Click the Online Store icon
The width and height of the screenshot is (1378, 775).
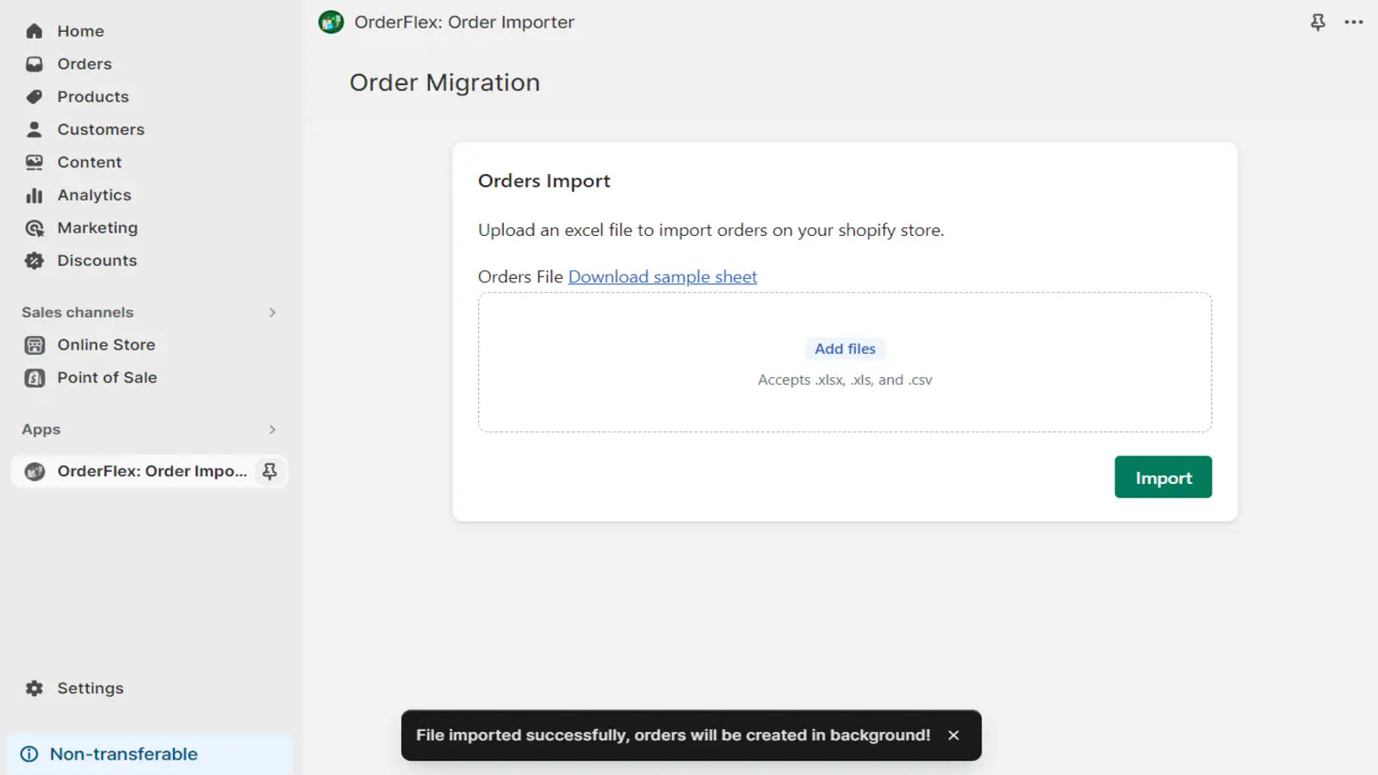[x=34, y=345]
